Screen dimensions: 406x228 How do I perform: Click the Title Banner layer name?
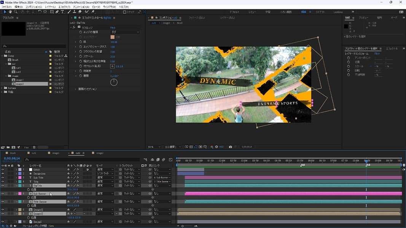pyautogui.click(x=40, y=202)
